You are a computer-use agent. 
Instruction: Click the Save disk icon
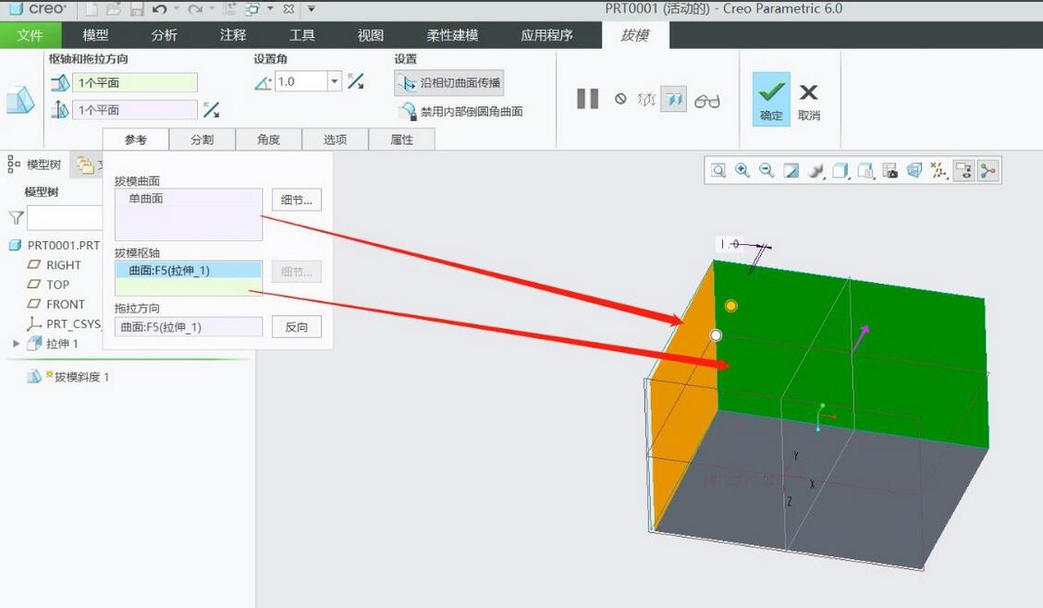point(137,8)
